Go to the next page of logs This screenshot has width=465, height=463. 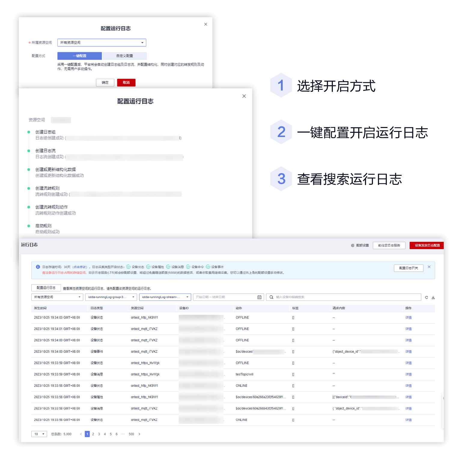click(x=139, y=434)
